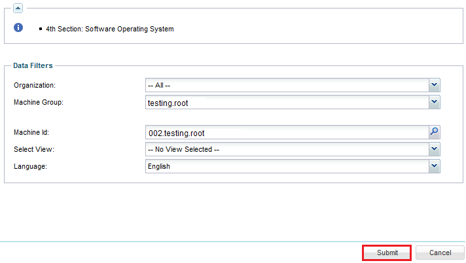Expand the Language dropdown arrow

point(434,166)
